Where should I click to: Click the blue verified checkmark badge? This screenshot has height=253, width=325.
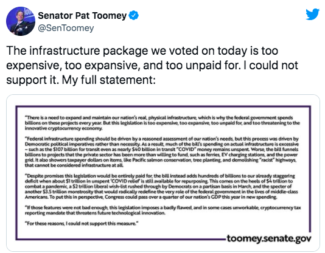coord(134,16)
